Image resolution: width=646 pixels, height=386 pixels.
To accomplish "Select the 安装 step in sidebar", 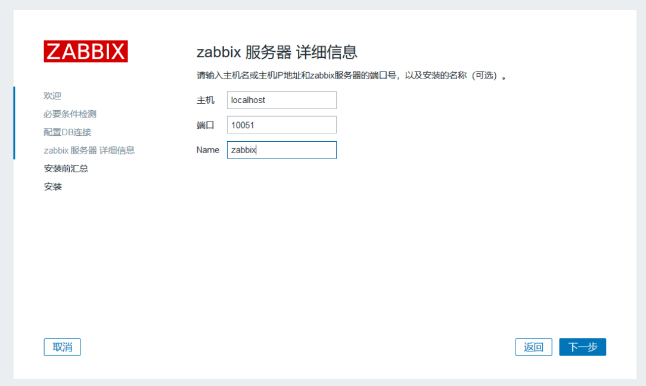I will (52, 186).
